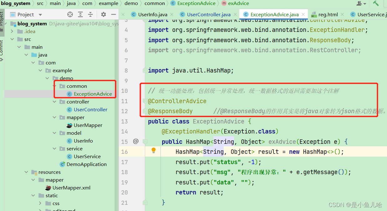Screen dimensions: 387x211
Task: Toggle fold marker at line 12 @ResponseBody
Action: 145,111
